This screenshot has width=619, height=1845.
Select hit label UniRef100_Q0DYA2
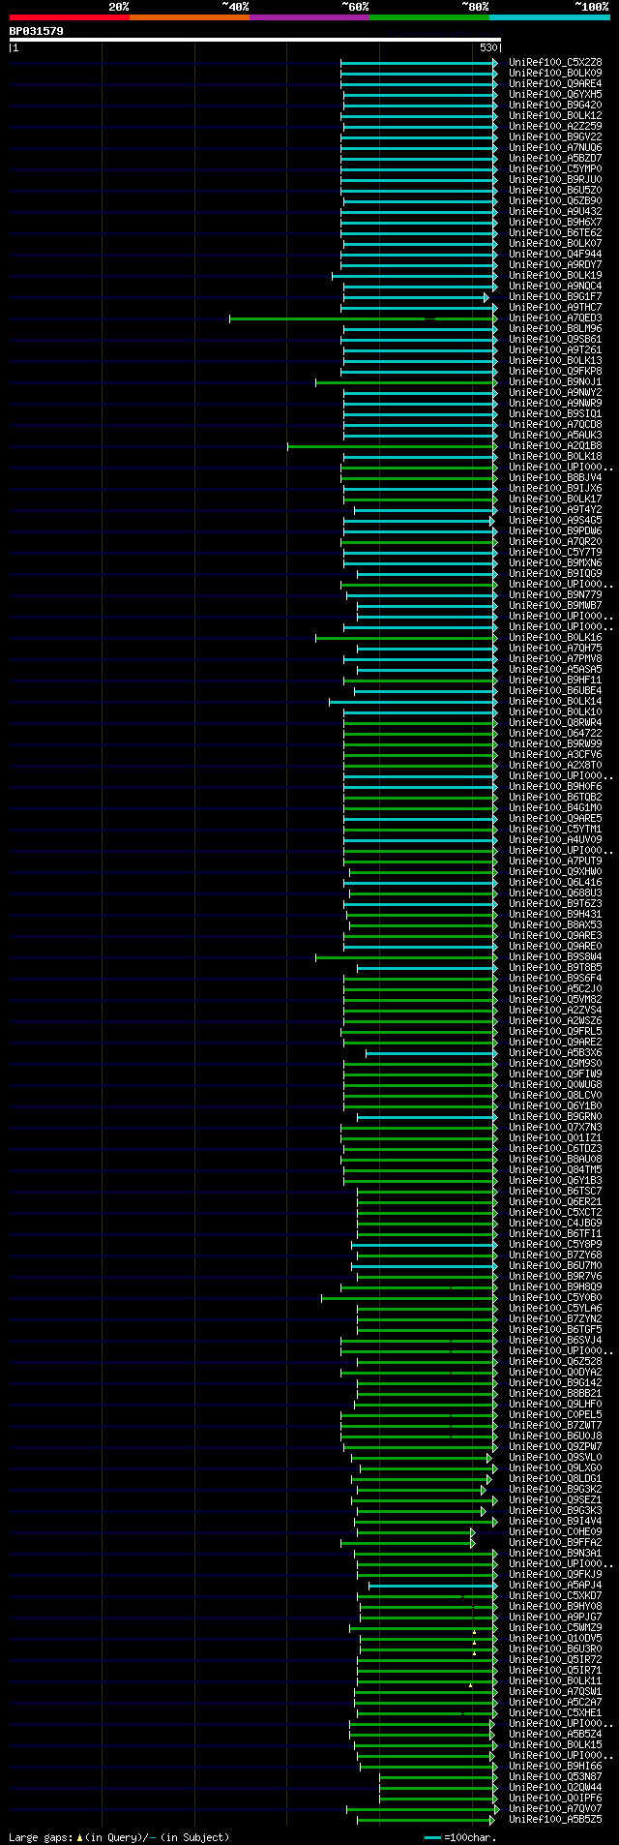click(x=555, y=1372)
